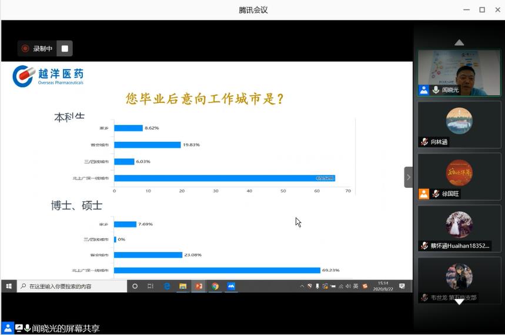Click the 8.62% bar value label
The image size is (505, 335).
pyautogui.click(x=152, y=128)
